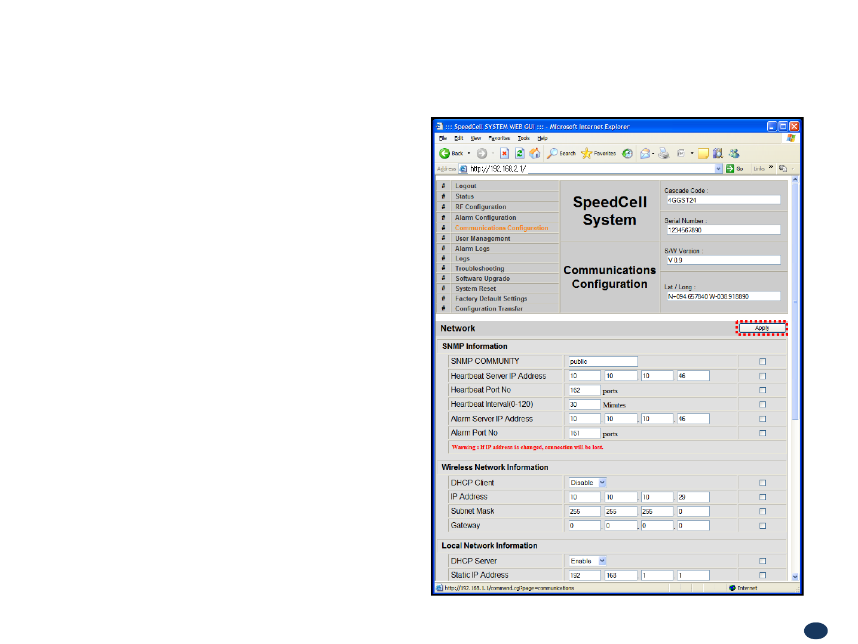Open the Search magnifier icon
Image resolution: width=858 pixels, height=644 pixels.
[552, 154]
